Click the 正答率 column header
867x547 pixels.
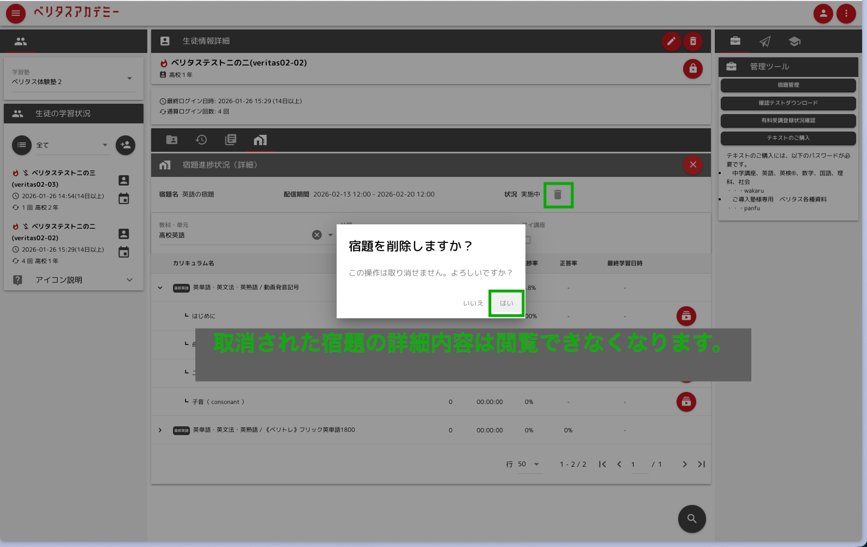point(568,263)
